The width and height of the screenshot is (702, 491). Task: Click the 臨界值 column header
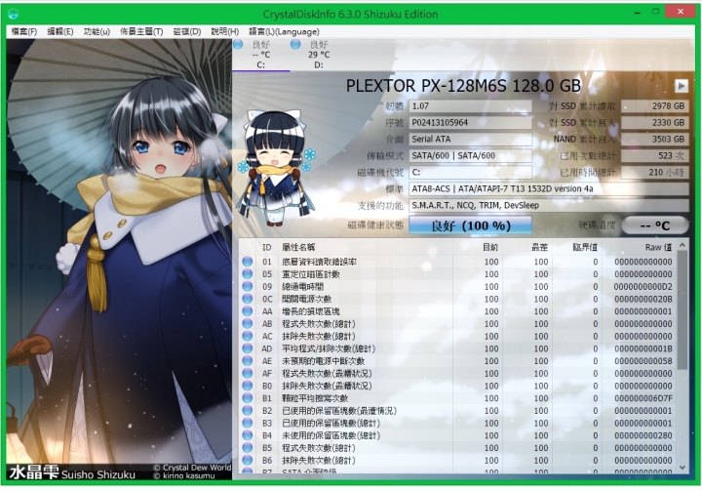coord(585,247)
